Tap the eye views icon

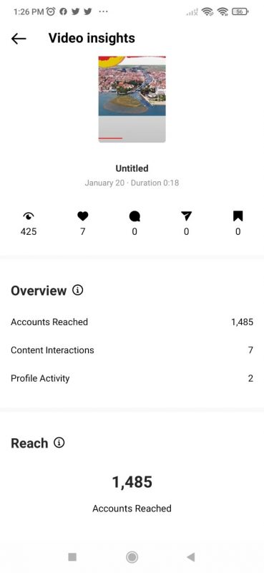(x=29, y=216)
